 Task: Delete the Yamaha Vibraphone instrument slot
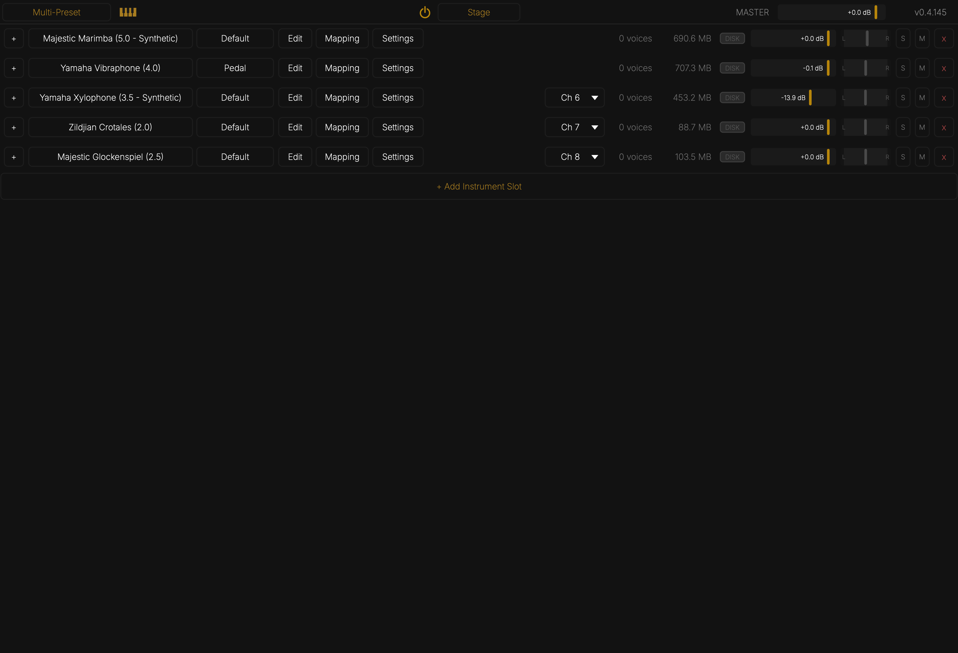point(943,68)
